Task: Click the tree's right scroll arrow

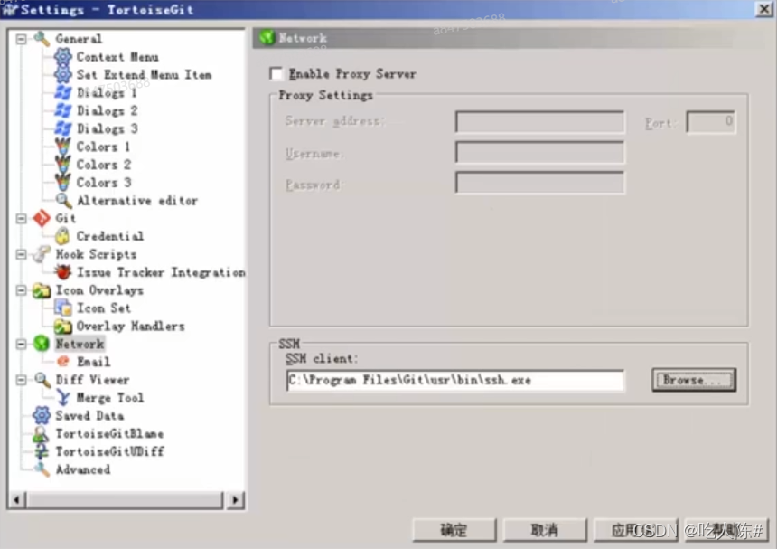Action: coord(236,500)
